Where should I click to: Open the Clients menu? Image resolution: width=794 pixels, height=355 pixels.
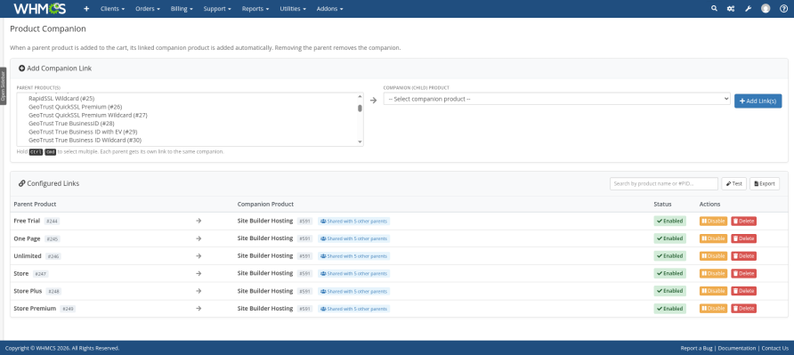[112, 9]
